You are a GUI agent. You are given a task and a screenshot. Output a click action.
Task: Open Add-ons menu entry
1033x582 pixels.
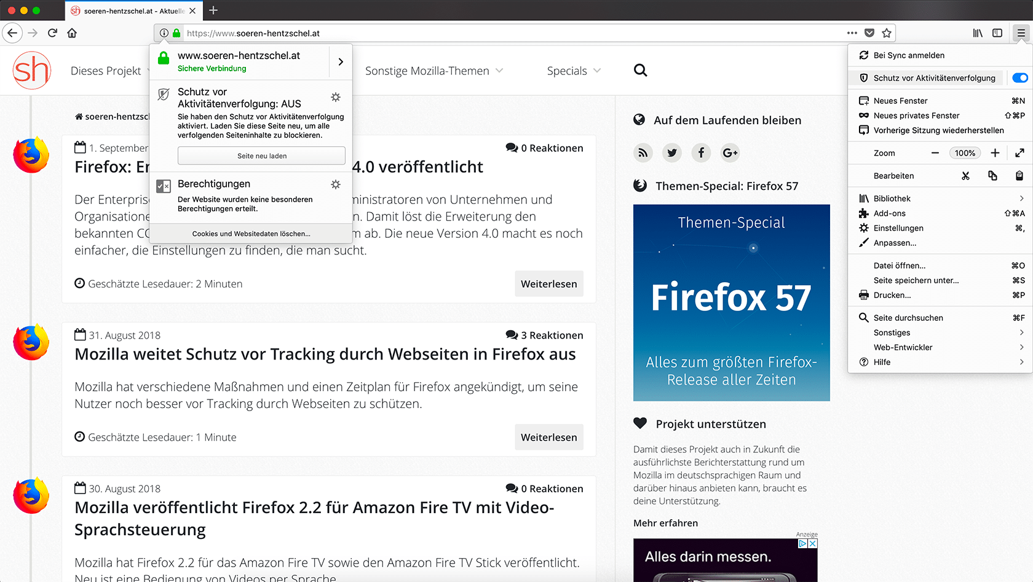[x=940, y=213]
